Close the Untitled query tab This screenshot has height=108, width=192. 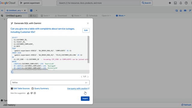[x=25, y=10]
